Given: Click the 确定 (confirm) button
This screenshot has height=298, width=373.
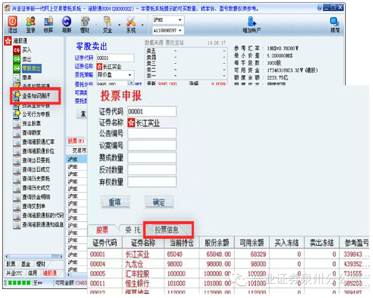Looking at the screenshot, I should coord(159,202).
